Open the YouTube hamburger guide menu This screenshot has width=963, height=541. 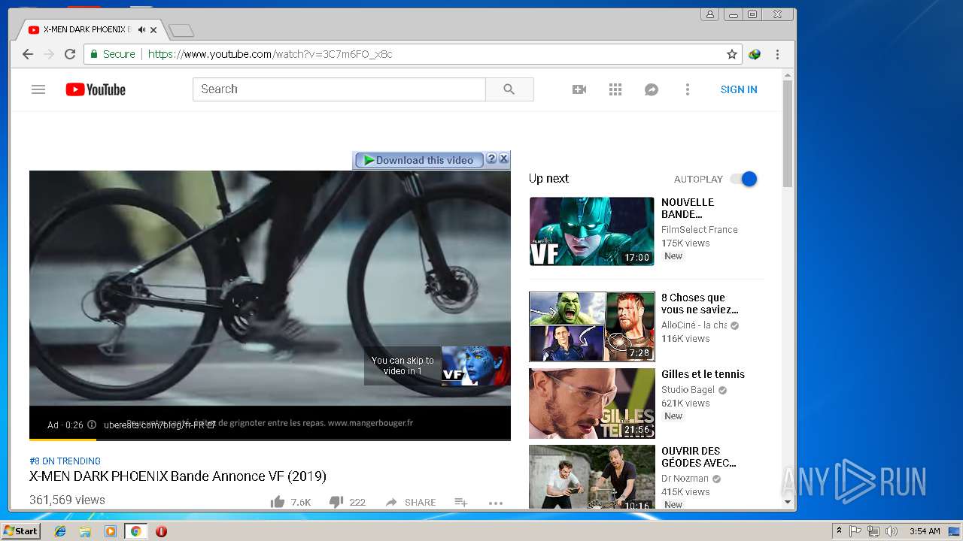pyautogui.click(x=38, y=89)
